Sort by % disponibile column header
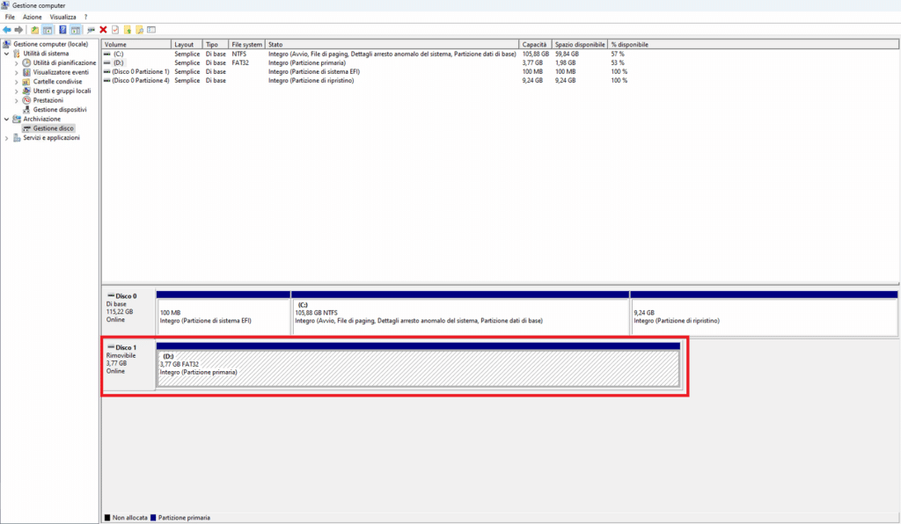The image size is (901, 524). click(753, 44)
